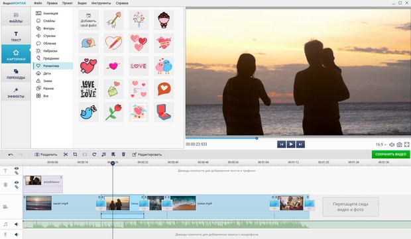Select the Все picture category
411x239 pixels.
(x=52, y=96)
